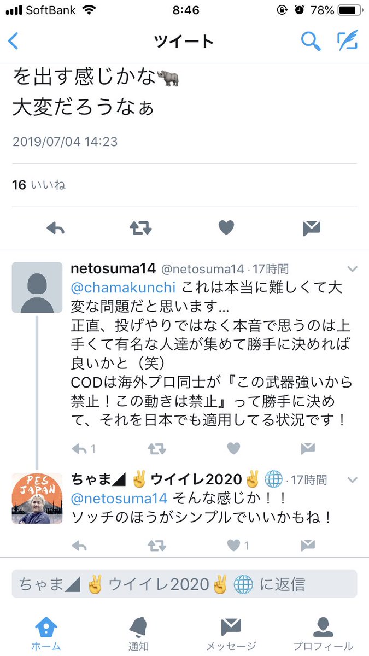Open the 16 いいね likes list

click(39, 185)
